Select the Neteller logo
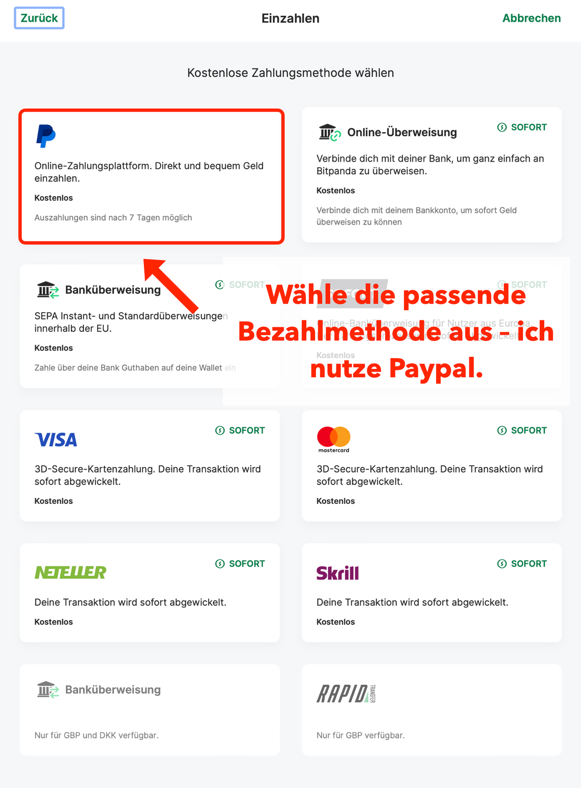The height and width of the screenshot is (788, 581). pos(70,572)
